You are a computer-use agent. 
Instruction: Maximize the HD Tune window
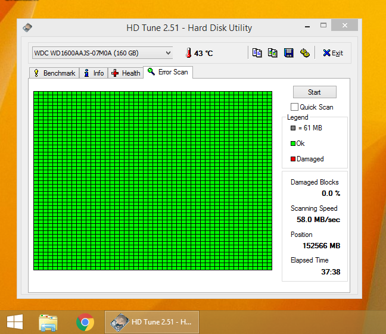323,26
